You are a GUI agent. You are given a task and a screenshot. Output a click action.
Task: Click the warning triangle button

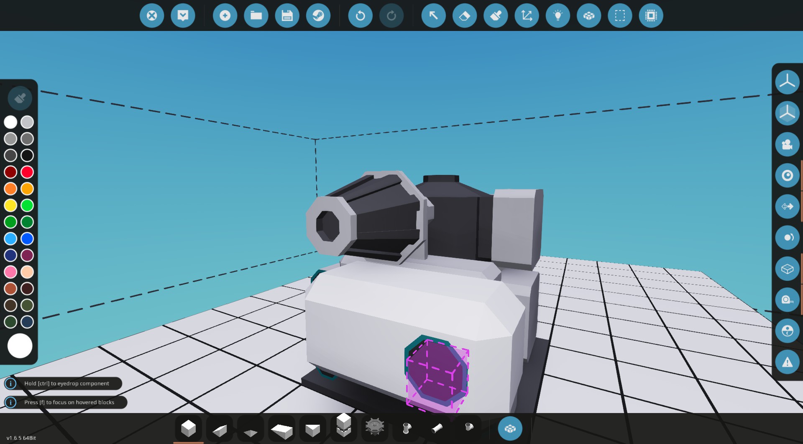pyautogui.click(x=787, y=362)
